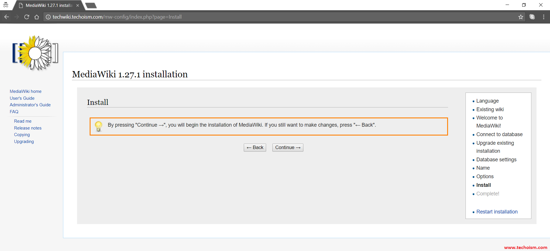550x251 pixels.
Task: Select the MediaWiki 1.27.1 installation tab
Action: 49,5
